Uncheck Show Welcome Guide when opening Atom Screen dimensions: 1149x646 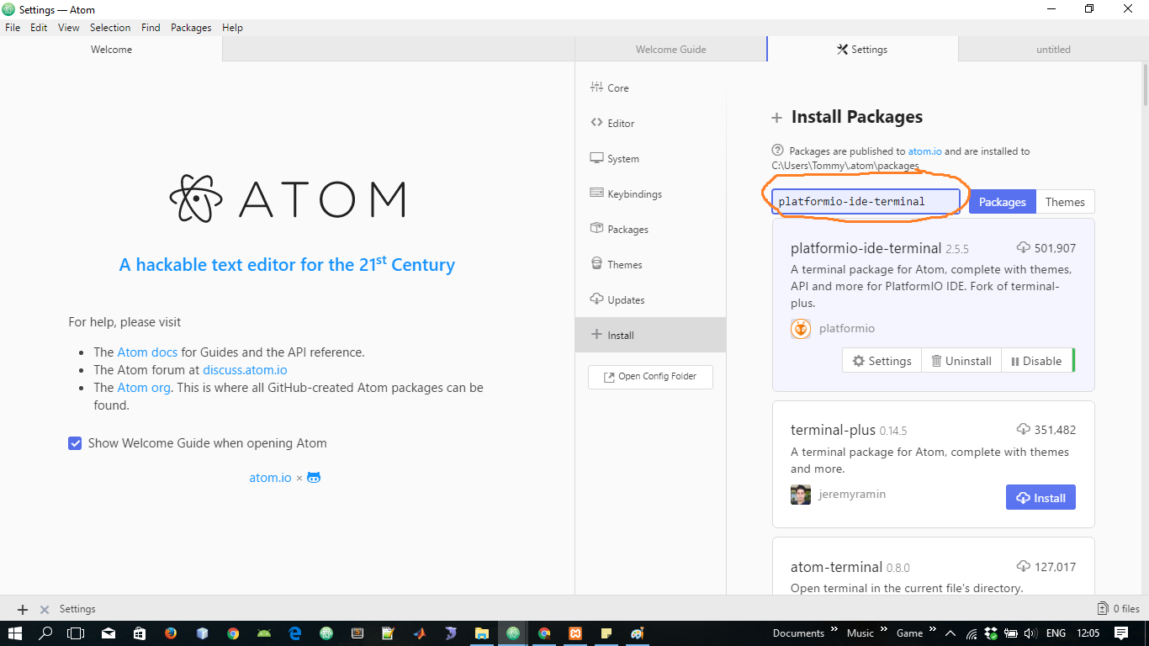tap(76, 442)
